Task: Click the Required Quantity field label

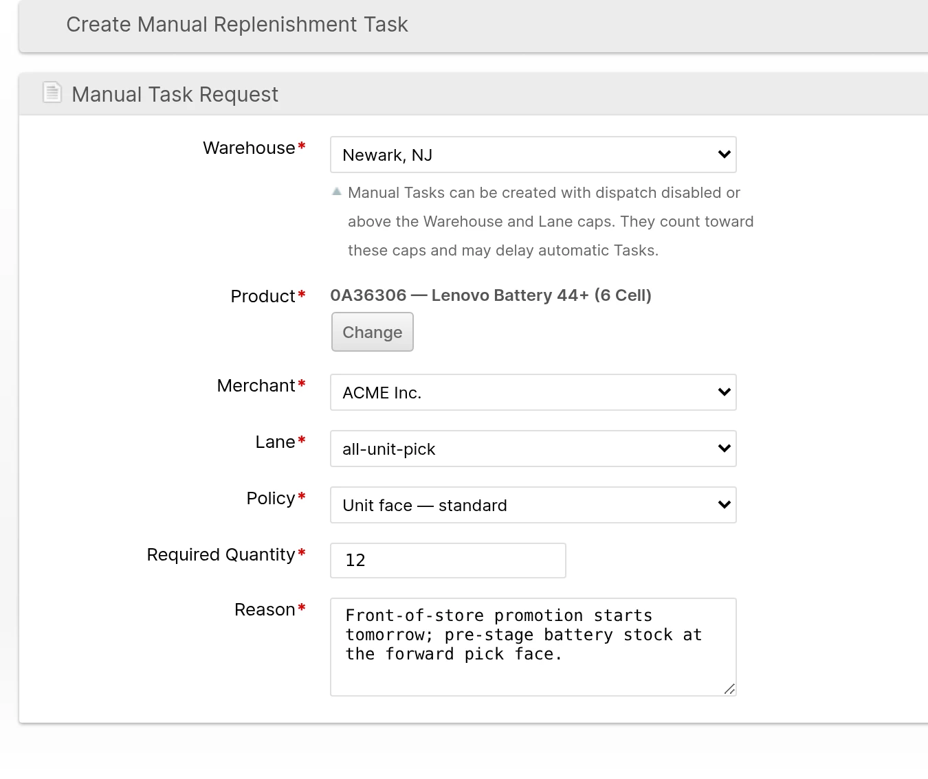Action: [221, 554]
